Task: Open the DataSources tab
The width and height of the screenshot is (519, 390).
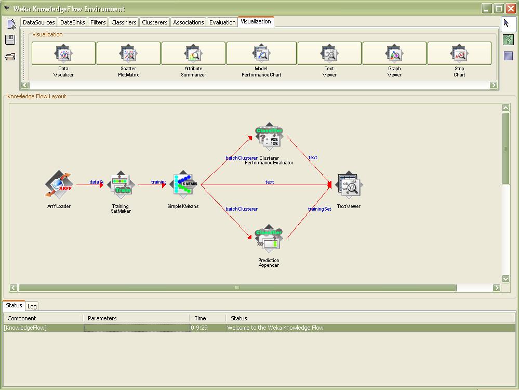Action: pyautogui.click(x=39, y=22)
